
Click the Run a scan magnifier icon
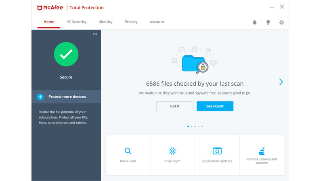click(x=128, y=151)
